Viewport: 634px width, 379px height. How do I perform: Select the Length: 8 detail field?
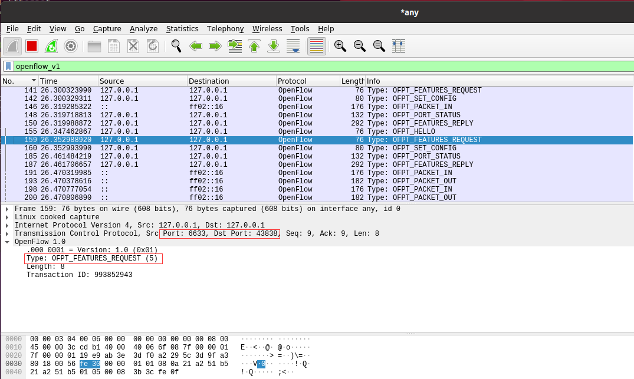click(x=45, y=266)
